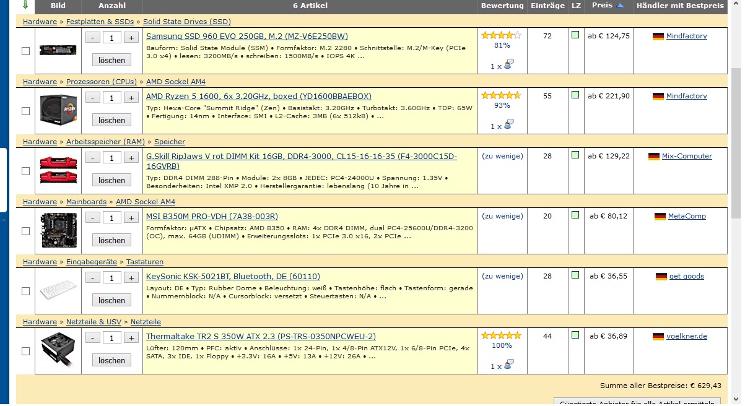Viewport: 745px width, 406px height.
Task: Open MSI B350M PRO-VDH product link
Action: (212, 216)
